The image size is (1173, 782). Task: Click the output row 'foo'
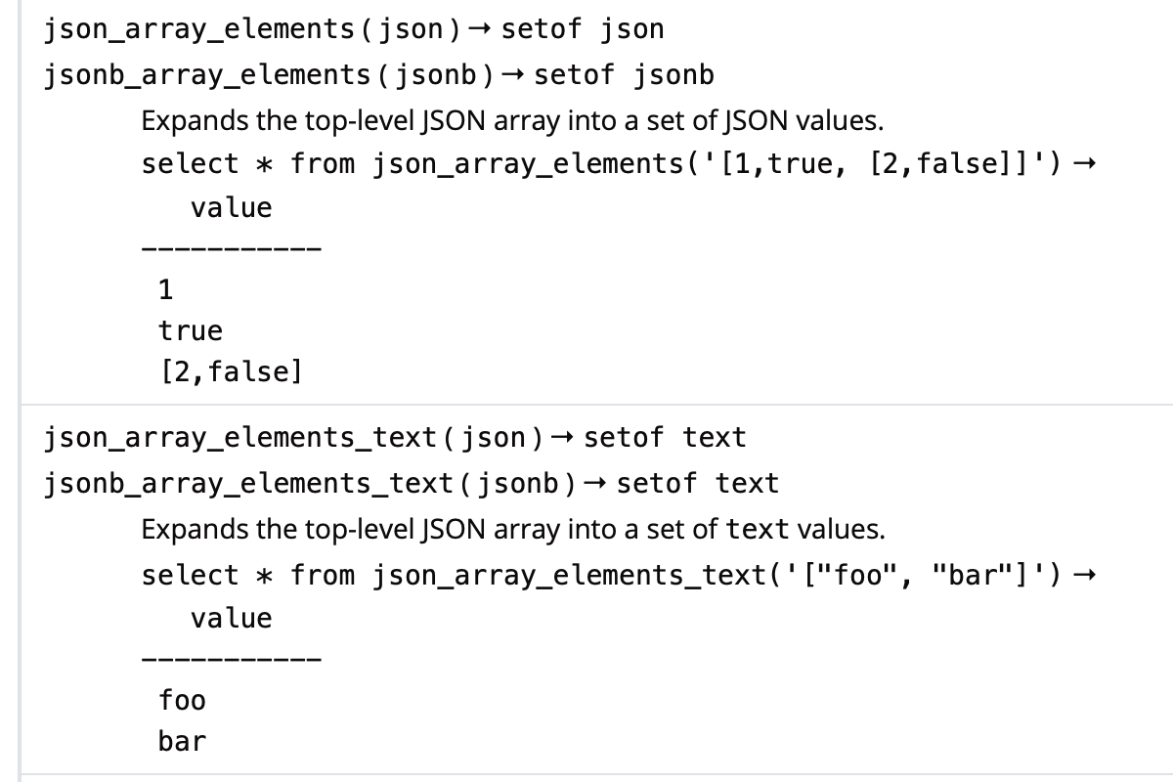click(182, 700)
